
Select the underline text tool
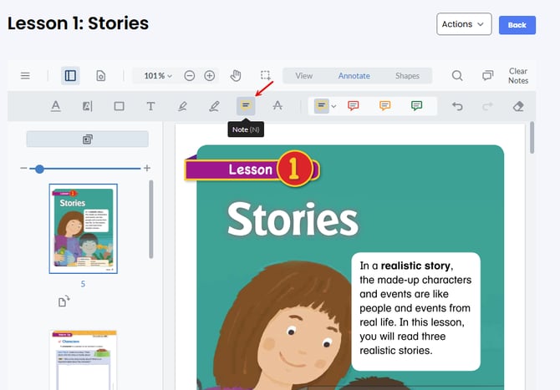click(56, 106)
